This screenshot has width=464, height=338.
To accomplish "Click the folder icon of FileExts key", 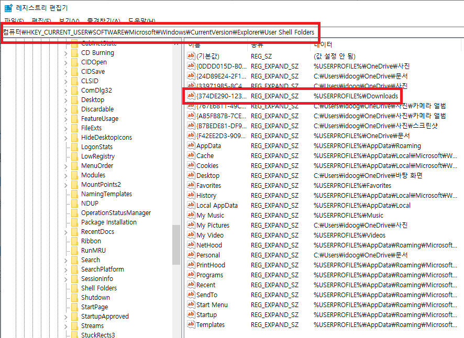I will 74,128.
